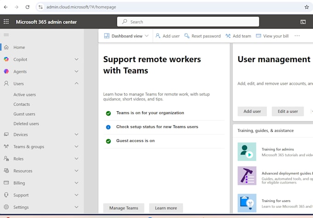Click Reset password text in toolbar

[206, 36]
